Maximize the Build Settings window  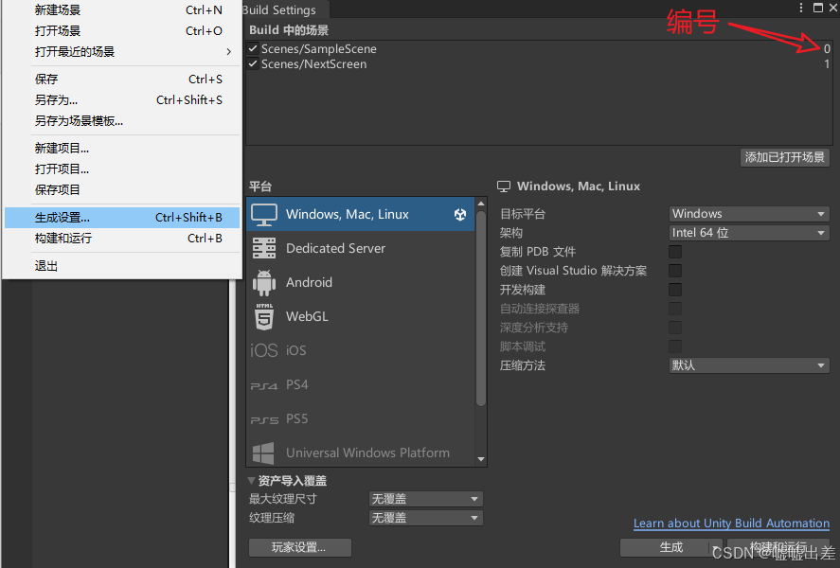[818, 8]
